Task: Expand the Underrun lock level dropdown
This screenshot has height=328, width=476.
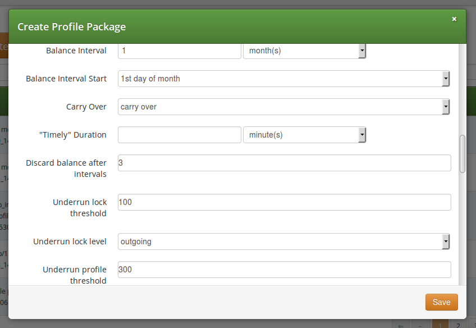Action: [283, 242]
